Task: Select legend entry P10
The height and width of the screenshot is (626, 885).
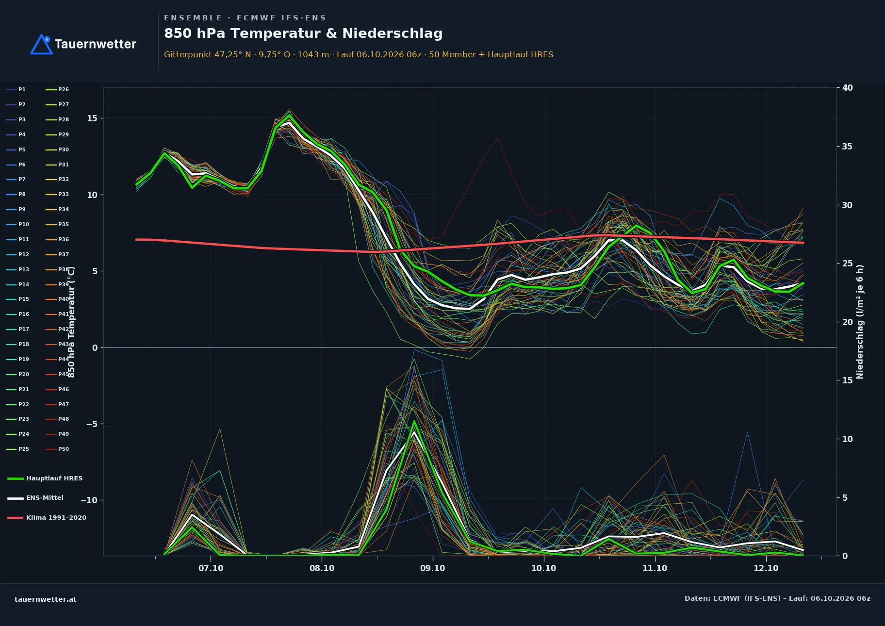Action: click(x=17, y=224)
